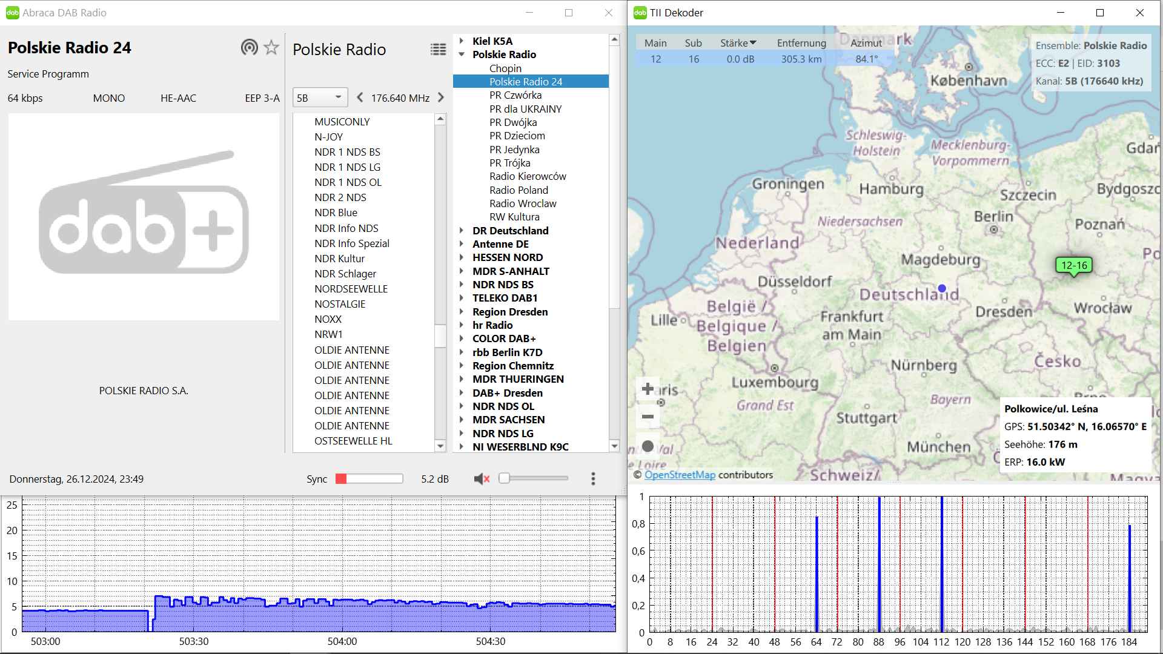1163x654 pixels.
Task: Click the audio announcement broadcast icon
Action: tap(249, 47)
